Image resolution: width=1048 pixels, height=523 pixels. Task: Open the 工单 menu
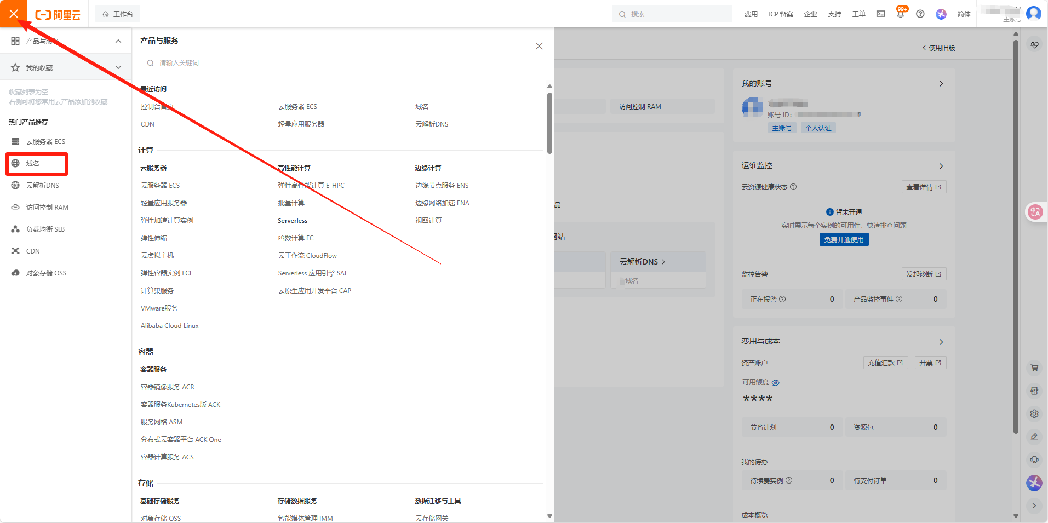pyautogui.click(x=858, y=14)
